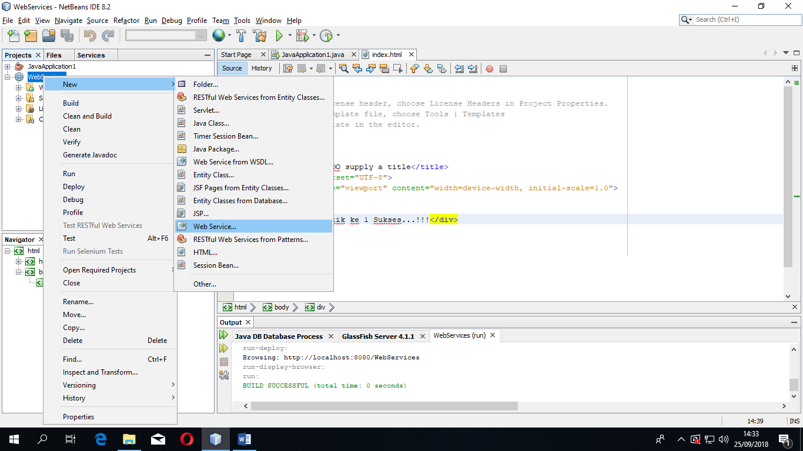
Task: Click the Open Project toolbar icon
Action: (48, 36)
